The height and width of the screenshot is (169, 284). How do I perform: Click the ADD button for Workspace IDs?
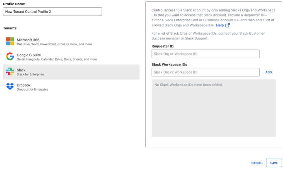pyautogui.click(x=268, y=72)
